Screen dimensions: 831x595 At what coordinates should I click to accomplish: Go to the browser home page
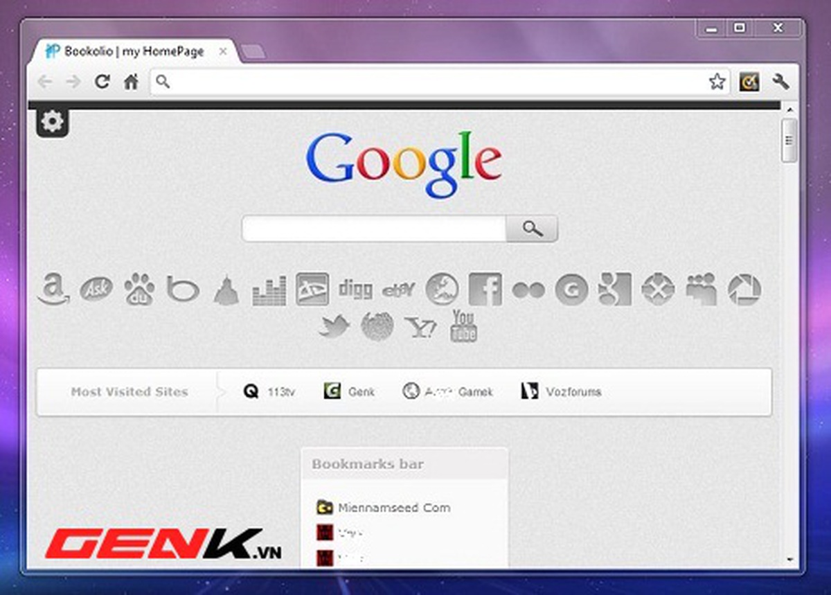pos(131,82)
